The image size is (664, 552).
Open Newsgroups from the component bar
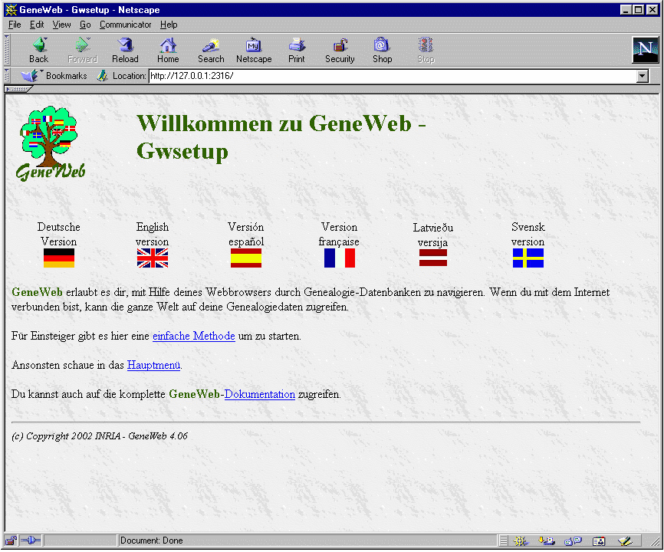tap(573, 541)
